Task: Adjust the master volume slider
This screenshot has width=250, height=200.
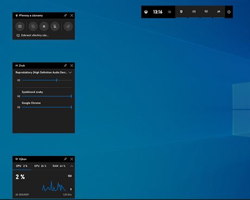Action: point(47,80)
